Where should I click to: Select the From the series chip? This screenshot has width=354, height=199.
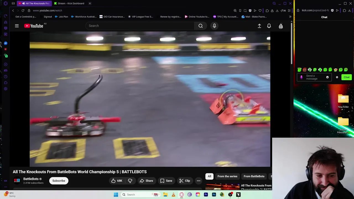[227, 176]
